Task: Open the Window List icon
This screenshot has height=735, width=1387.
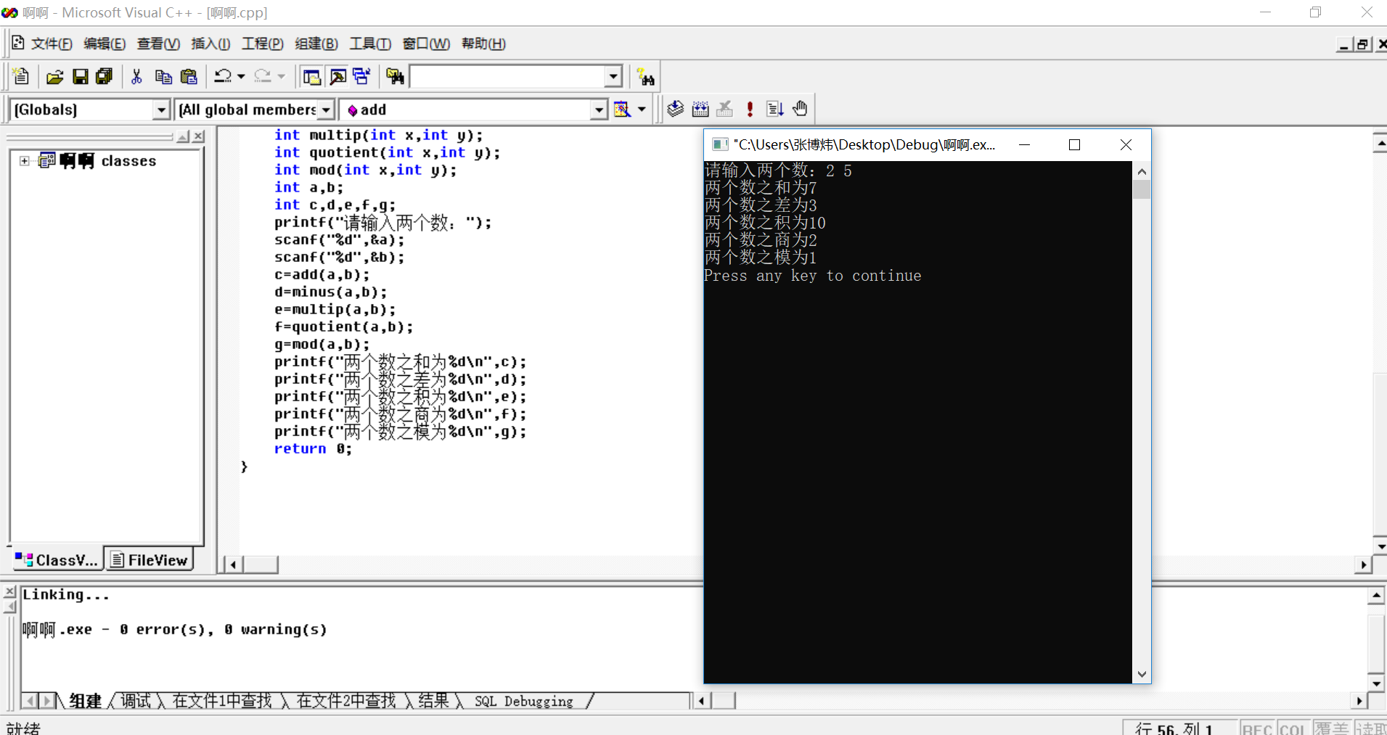Action: coord(361,76)
